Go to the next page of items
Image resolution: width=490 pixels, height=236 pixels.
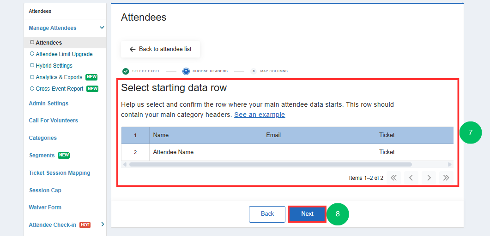click(429, 178)
